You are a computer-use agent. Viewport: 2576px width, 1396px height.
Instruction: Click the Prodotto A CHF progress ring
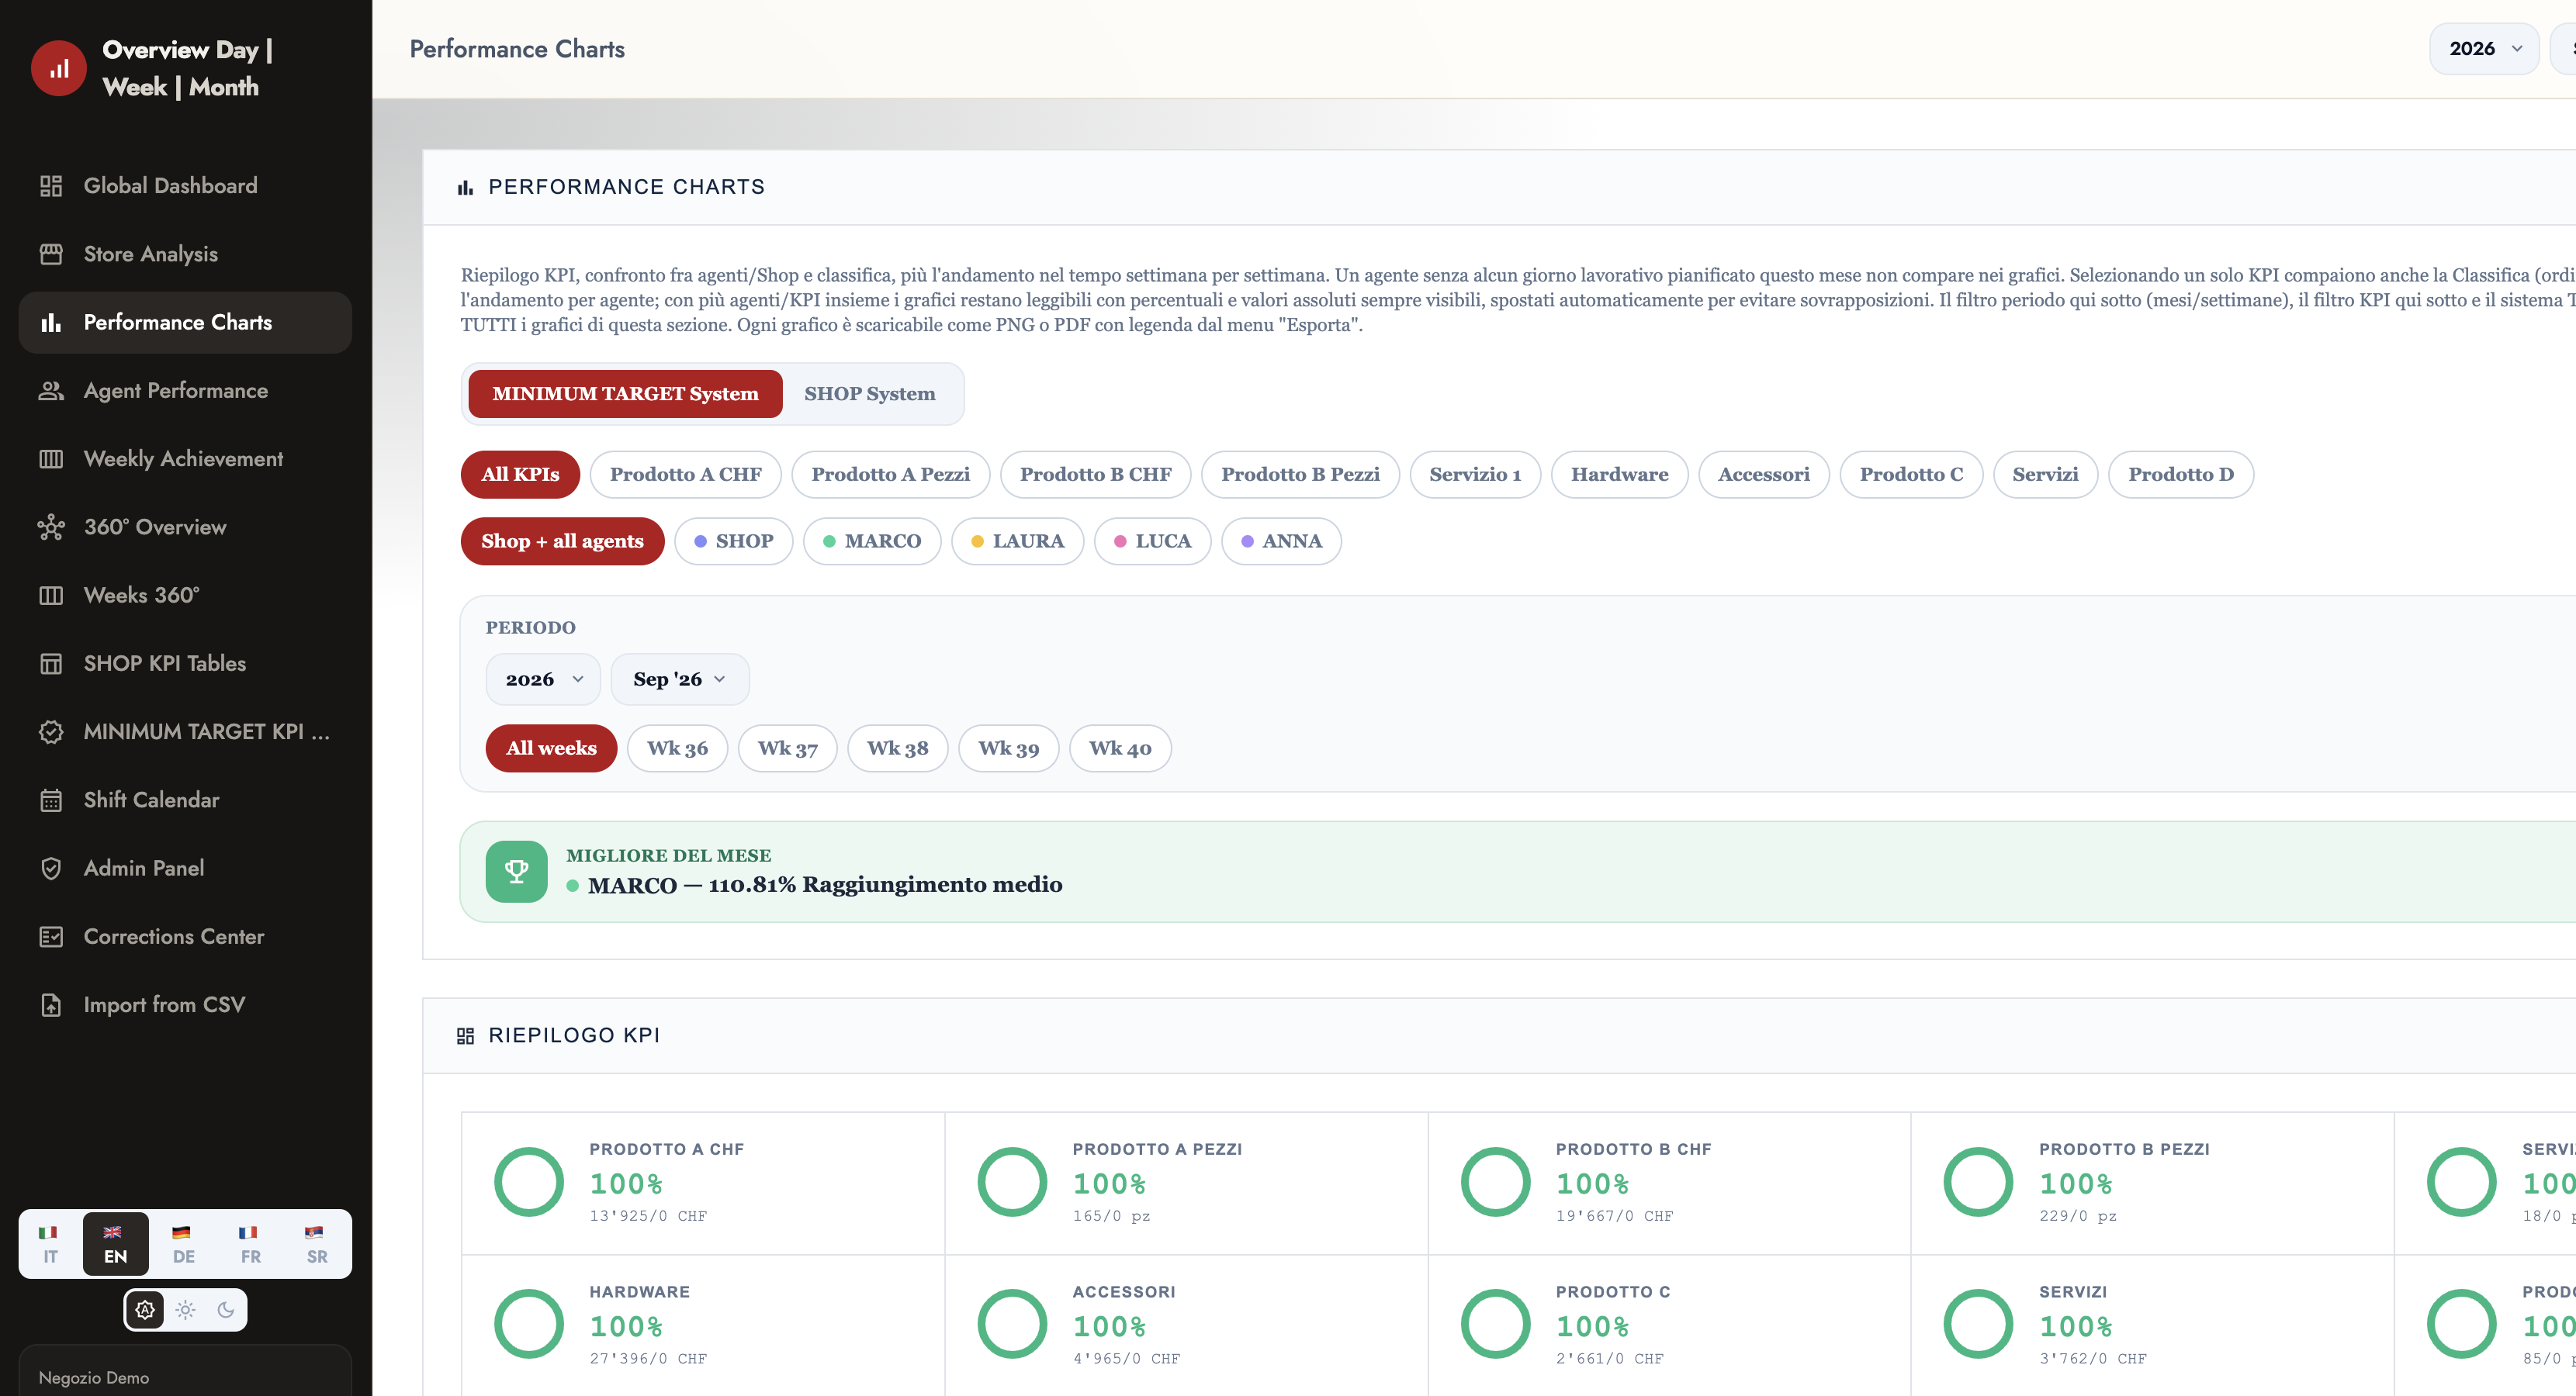coord(529,1182)
